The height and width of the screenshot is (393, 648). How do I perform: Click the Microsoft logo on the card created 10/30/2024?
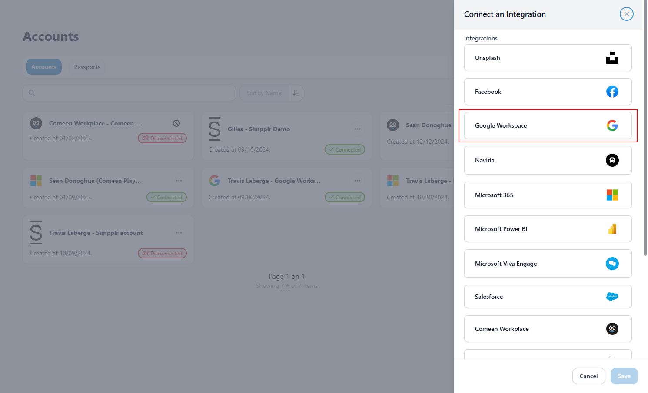393,181
